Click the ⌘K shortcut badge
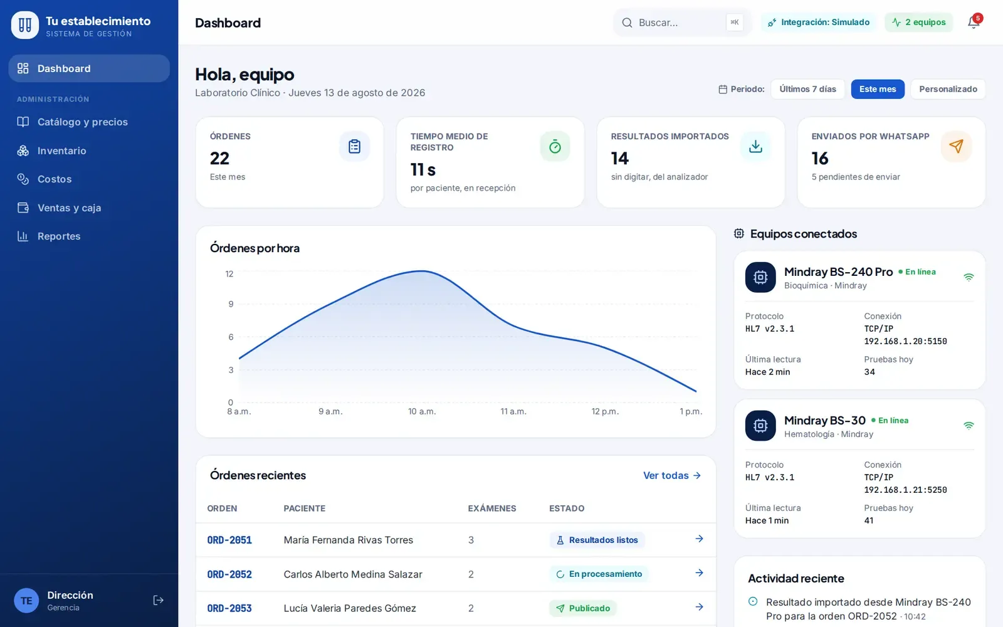This screenshot has width=1003, height=627. (735, 23)
